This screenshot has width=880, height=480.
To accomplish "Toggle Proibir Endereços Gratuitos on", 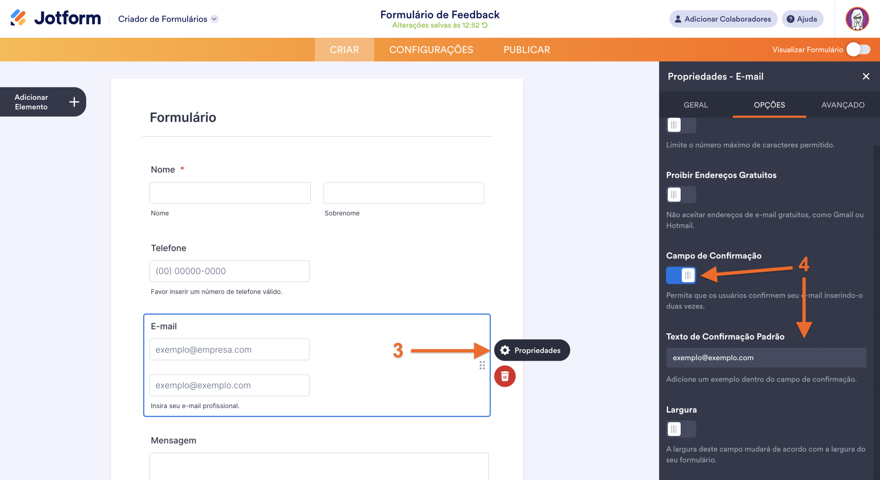I will pyautogui.click(x=681, y=194).
